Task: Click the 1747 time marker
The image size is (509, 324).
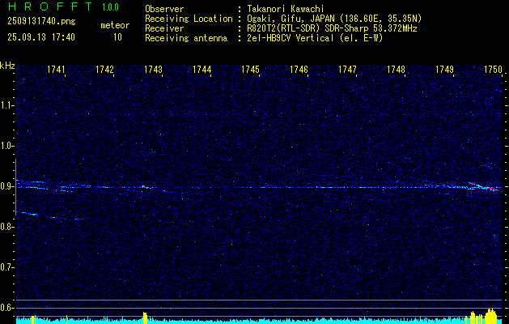Action: (x=348, y=70)
